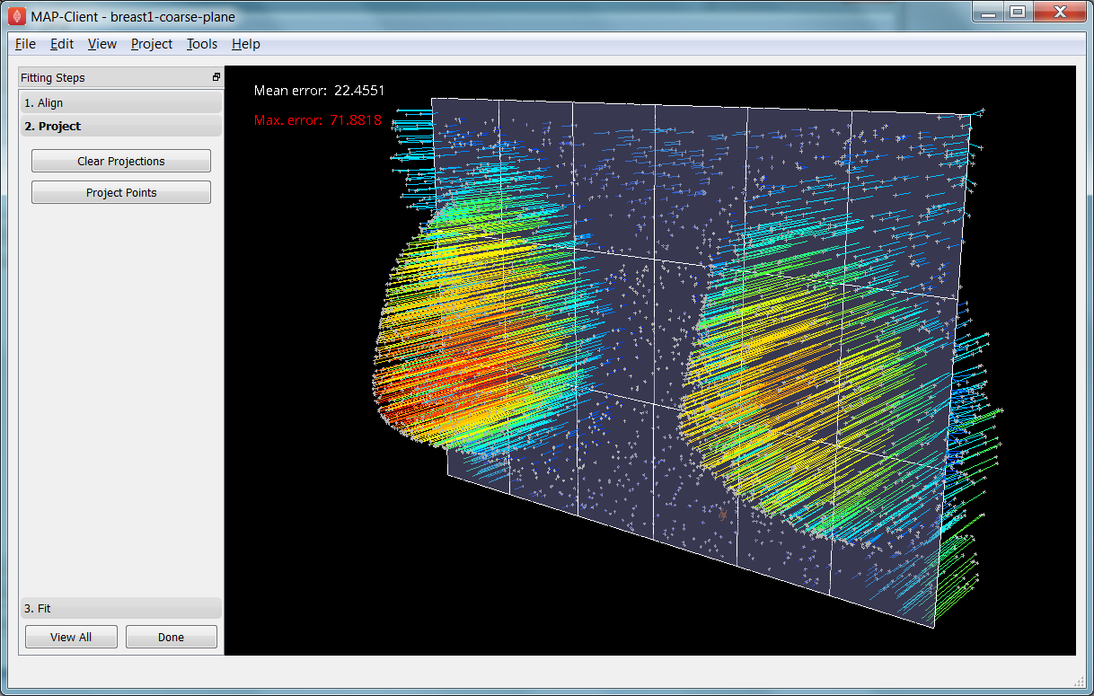Click the Mean error: 22.4551 readout
Image resolution: width=1094 pixels, height=696 pixels.
320,91
